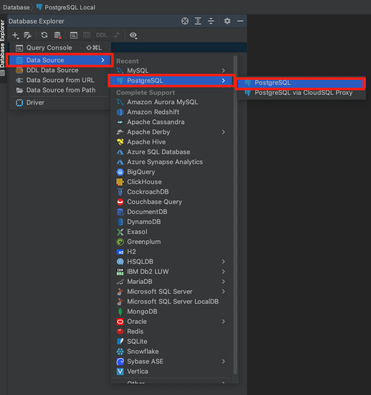Viewport: 371px width, 395px height.
Task: Click the Expand All icon
Action: (198, 21)
